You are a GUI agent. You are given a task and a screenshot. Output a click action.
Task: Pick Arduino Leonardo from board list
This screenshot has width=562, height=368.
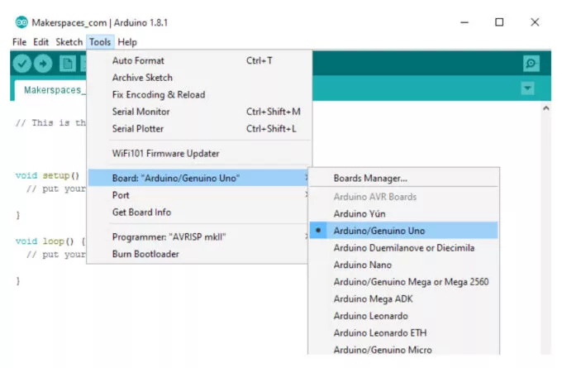[x=372, y=316]
